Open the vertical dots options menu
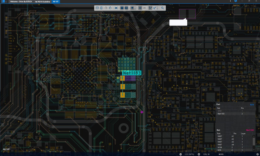This screenshot has width=260, height=156. (x=230, y=1)
